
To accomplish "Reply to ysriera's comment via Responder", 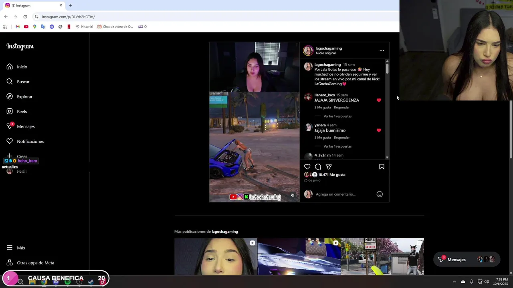I will point(341,138).
